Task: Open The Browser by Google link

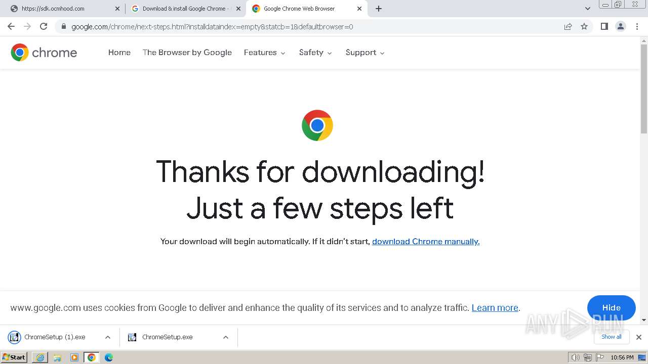Action: [187, 53]
